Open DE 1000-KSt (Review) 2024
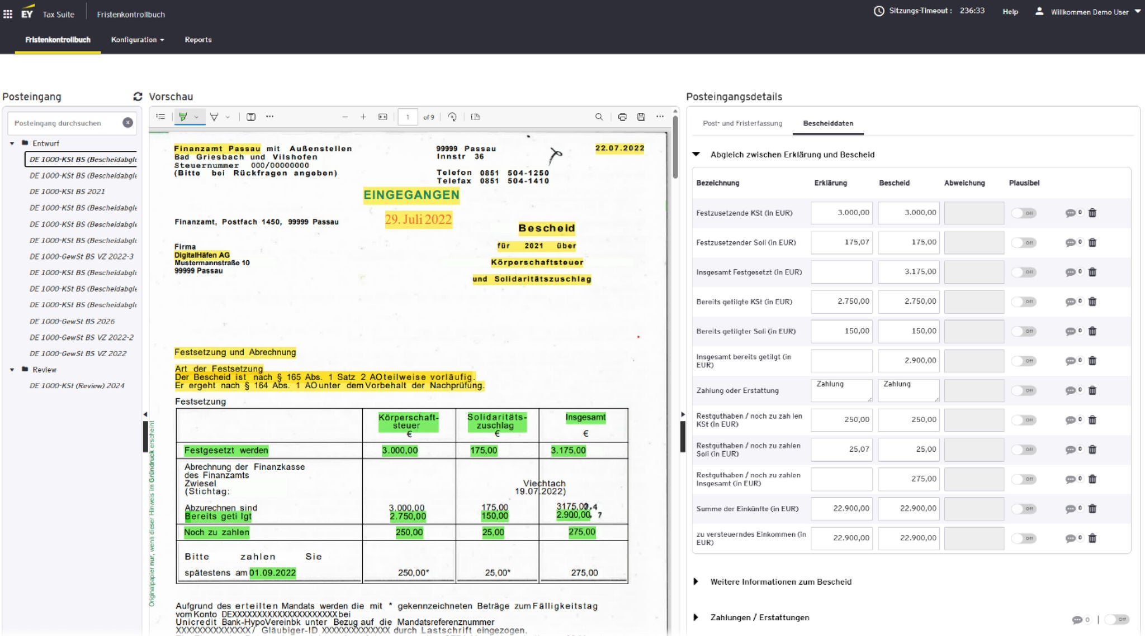This screenshot has height=636, width=1145. (x=77, y=386)
